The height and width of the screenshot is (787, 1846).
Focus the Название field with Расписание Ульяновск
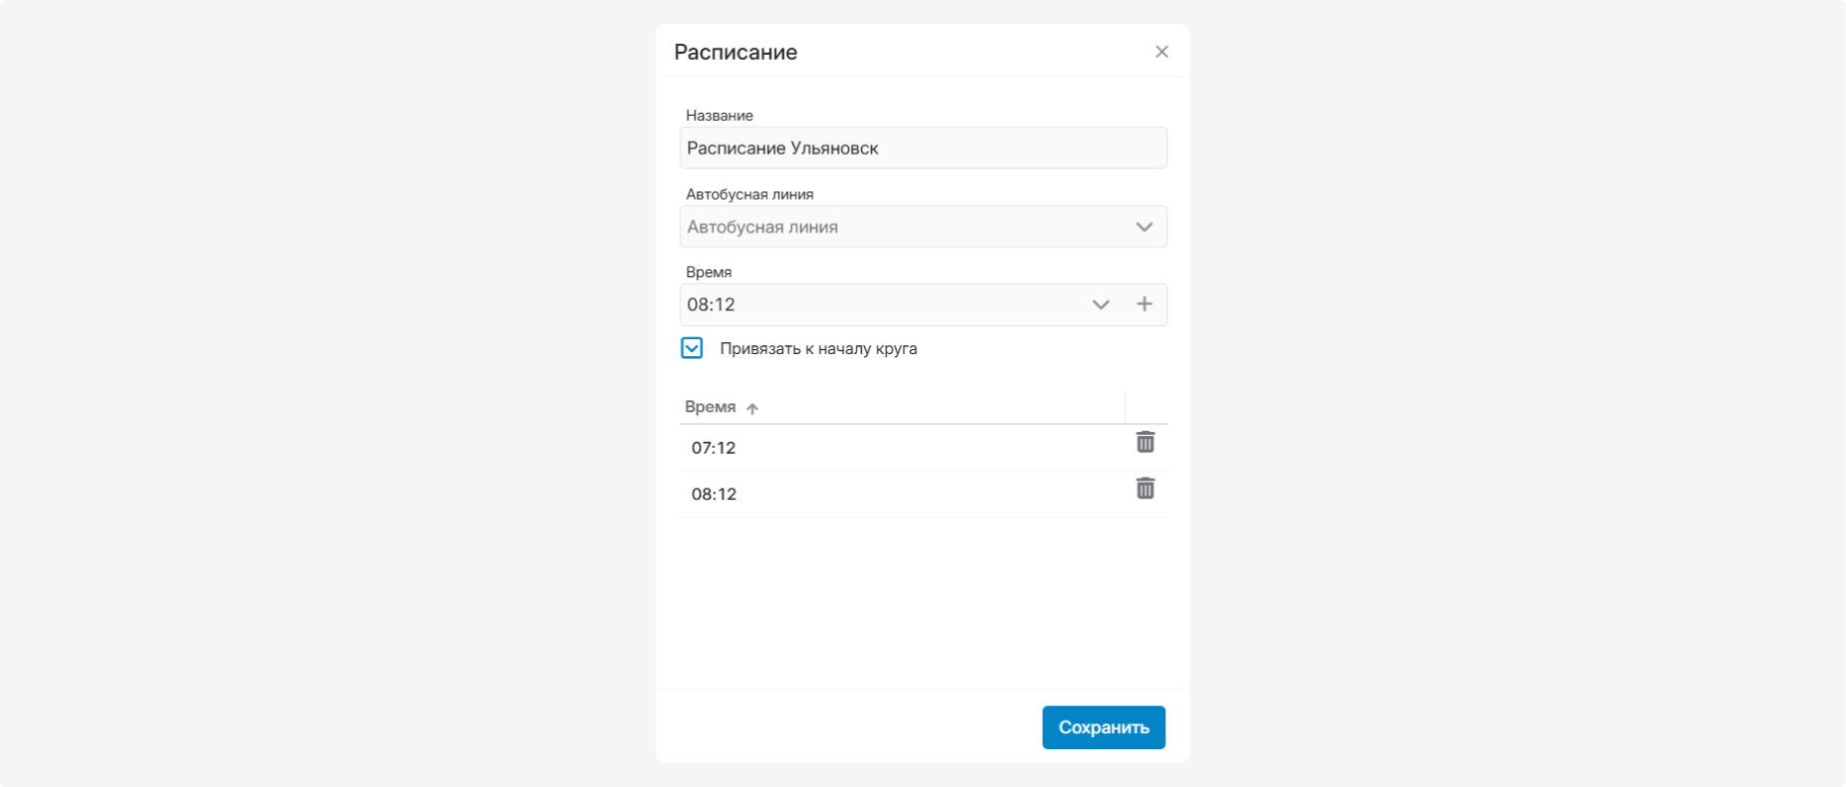click(x=923, y=148)
